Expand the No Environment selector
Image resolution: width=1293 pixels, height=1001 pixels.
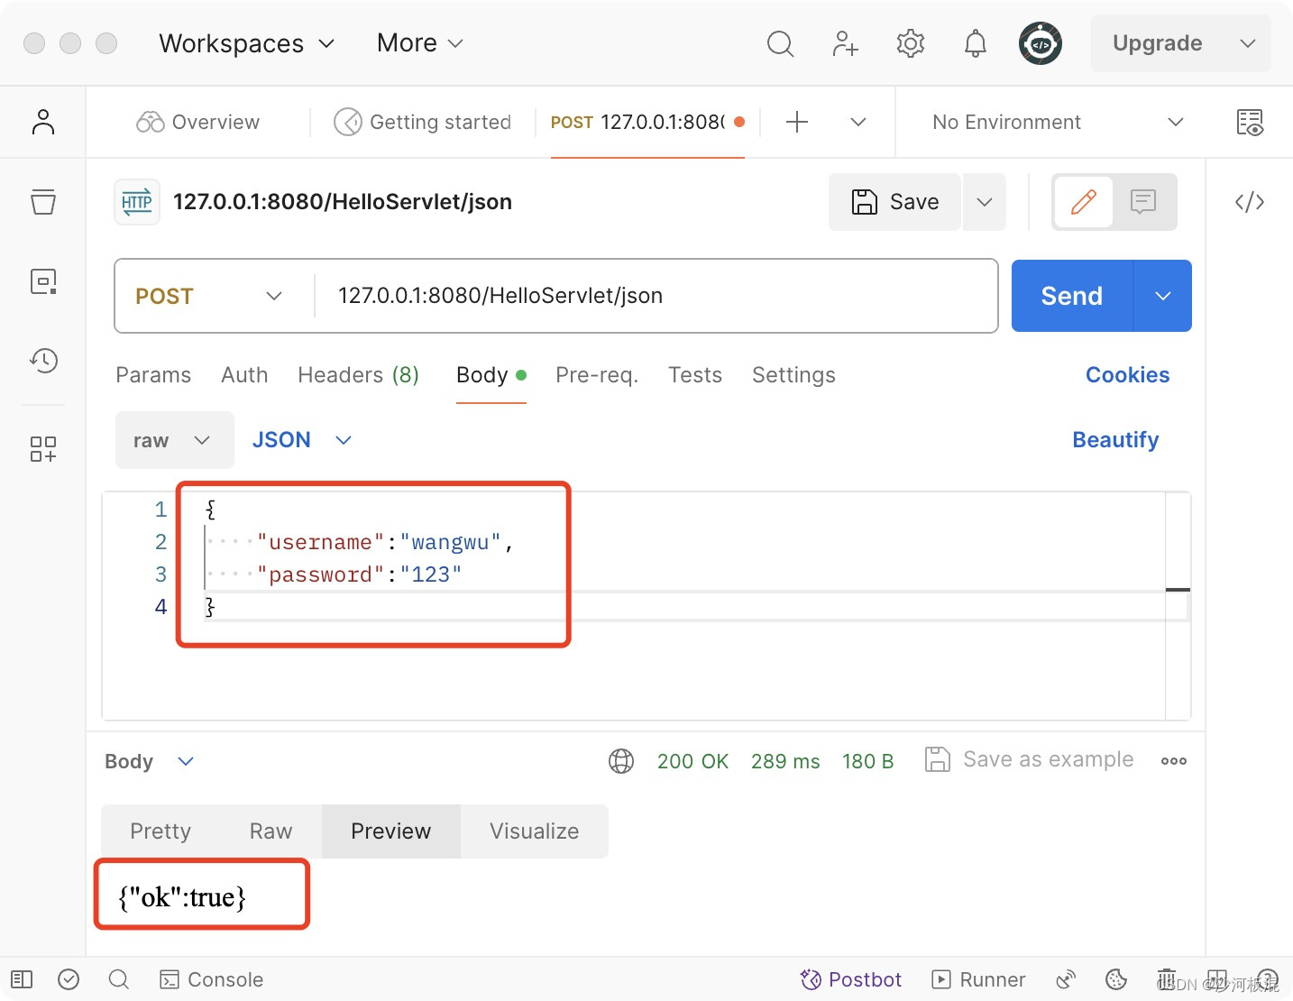1050,122
